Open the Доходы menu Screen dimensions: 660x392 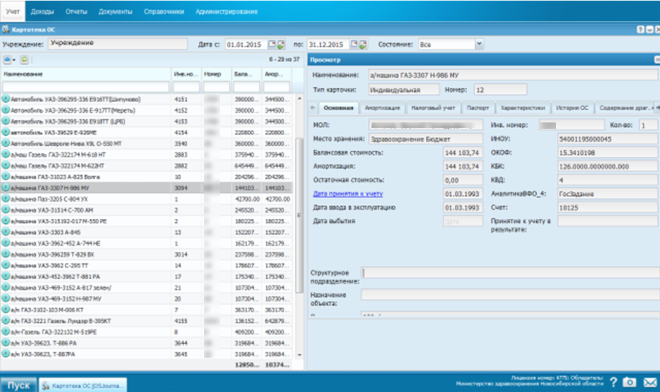point(42,11)
